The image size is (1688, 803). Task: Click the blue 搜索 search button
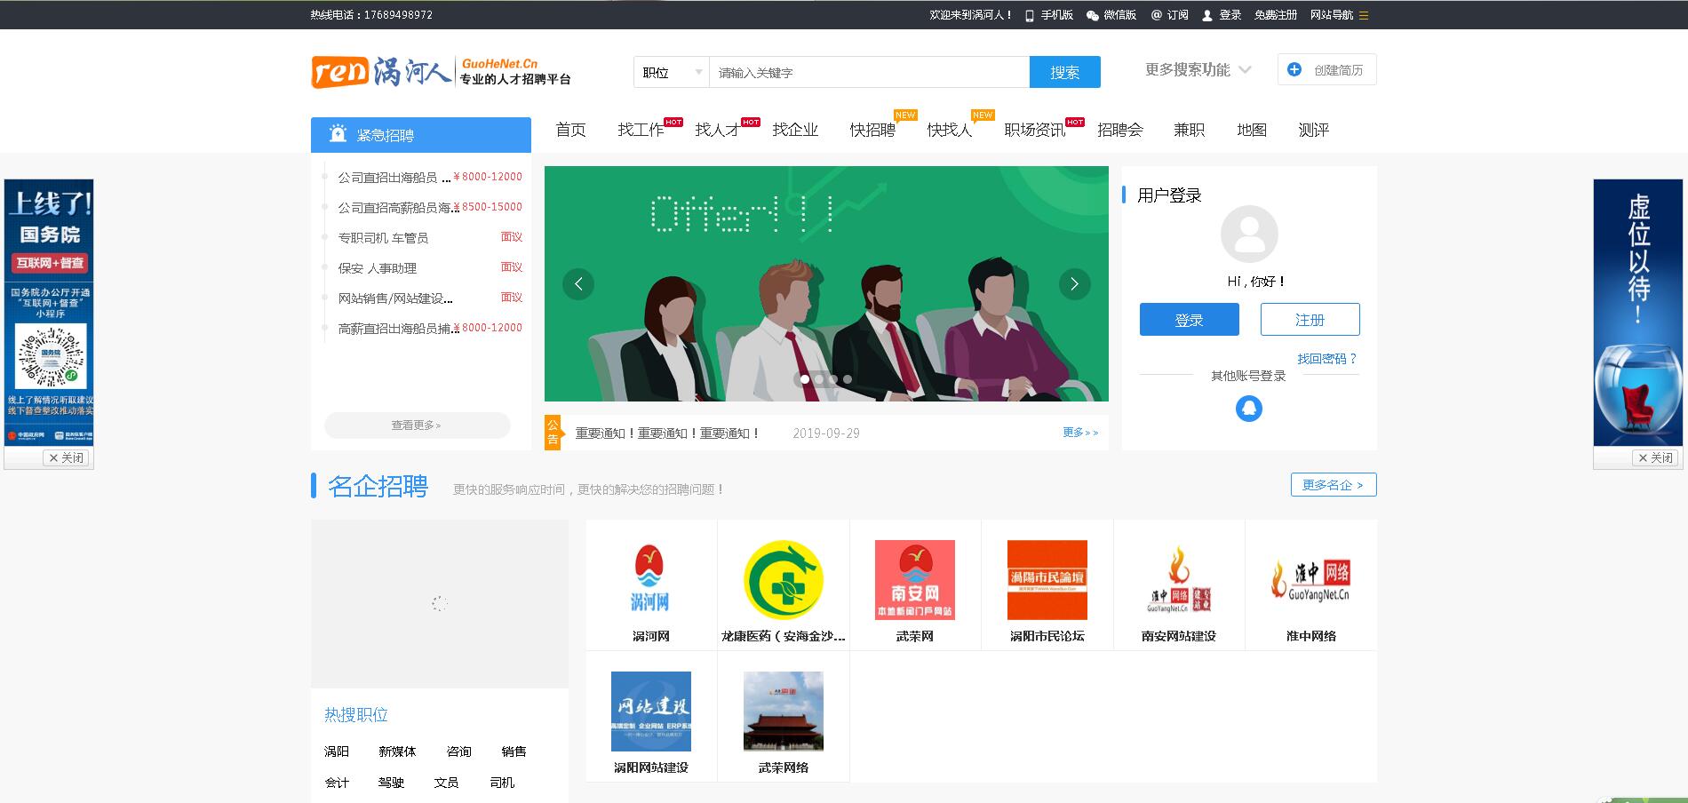(x=1064, y=72)
